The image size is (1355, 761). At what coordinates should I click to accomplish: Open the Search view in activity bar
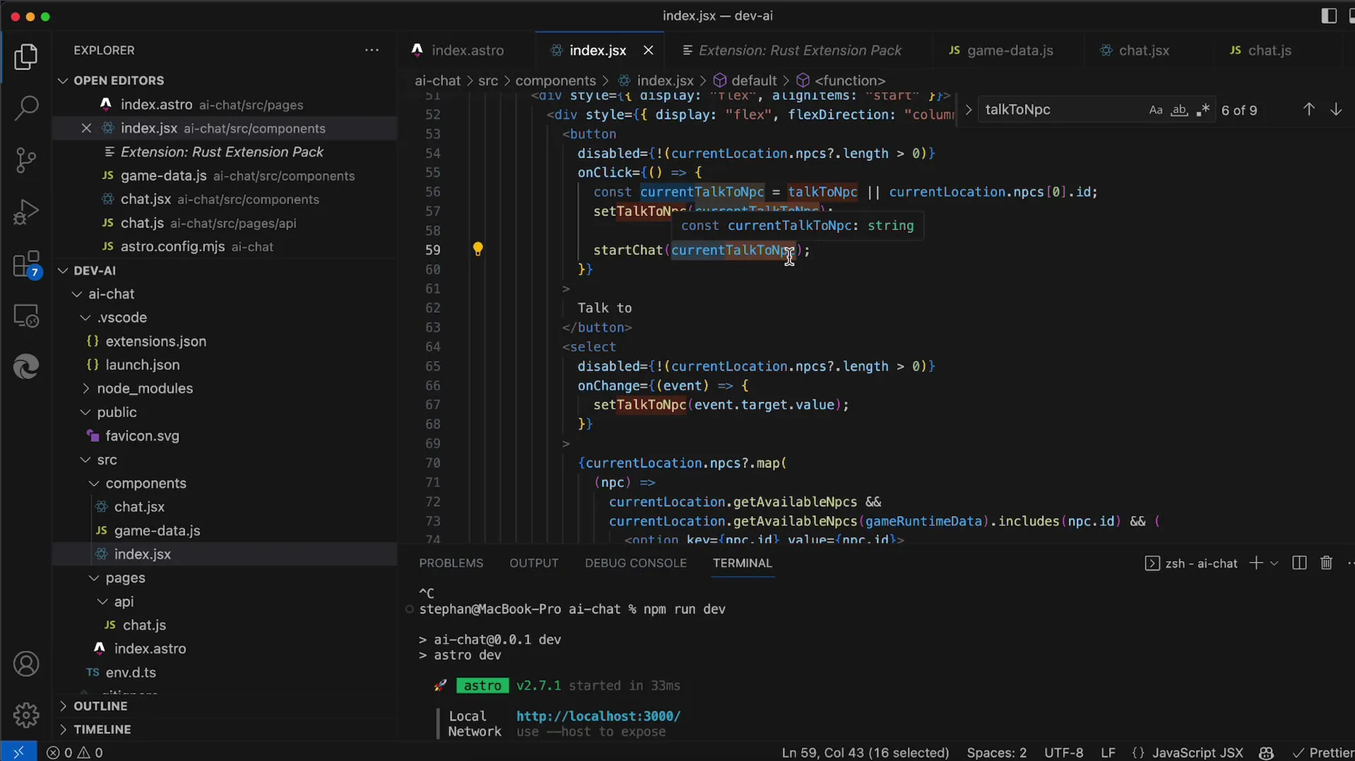[26, 108]
